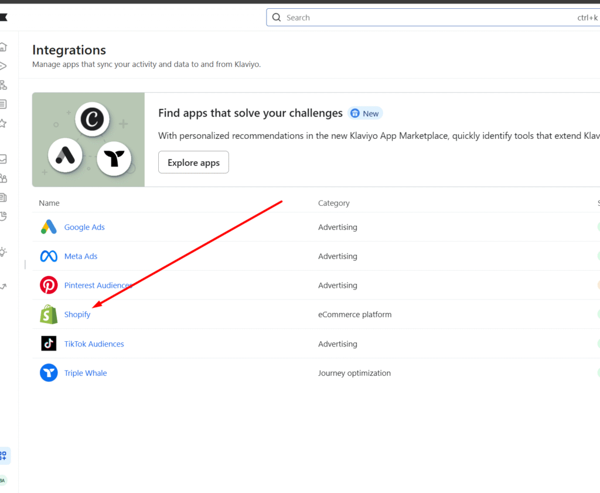Select the Campaigns paper-plane icon in sidebar
Image resolution: width=600 pixels, height=493 pixels.
click(x=5, y=66)
